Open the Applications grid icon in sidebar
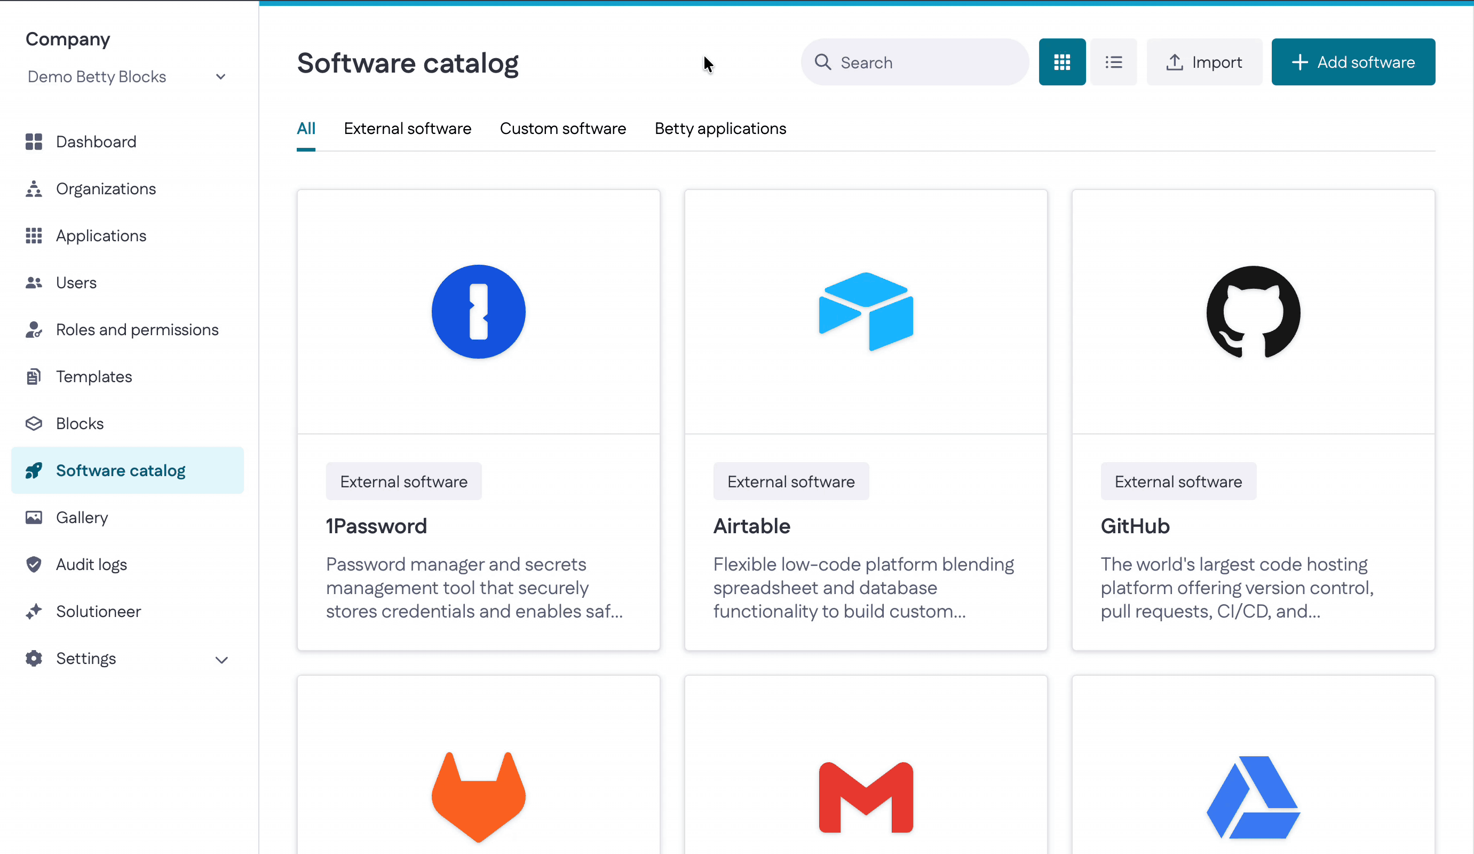1474x854 pixels. (34, 236)
